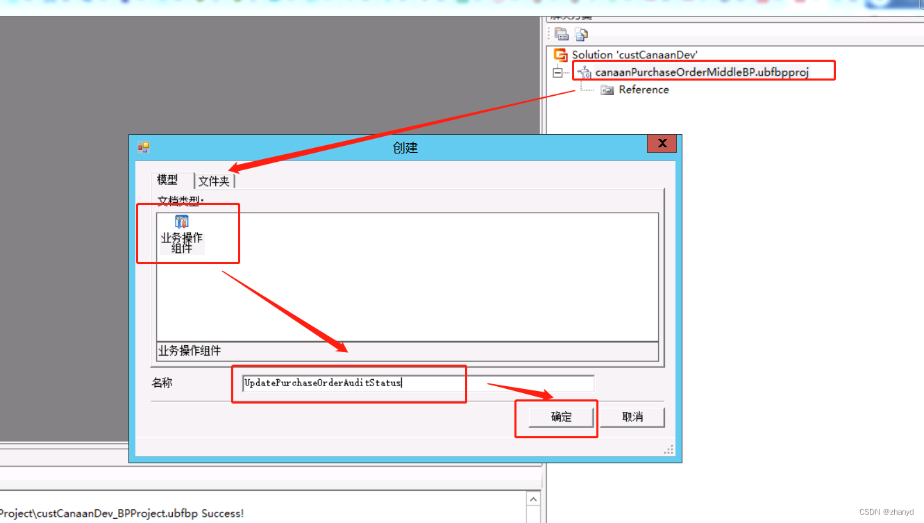The image size is (924, 523).
Task: Click the 创建 dialog title bar icon
Action: click(144, 147)
